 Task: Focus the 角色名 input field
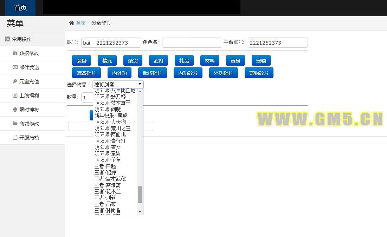click(192, 43)
